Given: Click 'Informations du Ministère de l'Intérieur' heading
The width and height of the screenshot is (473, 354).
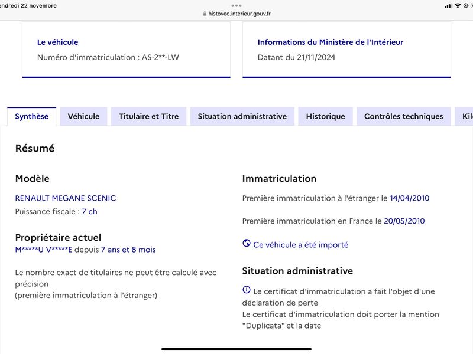Looking at the screenshot, I should (331, 42).
